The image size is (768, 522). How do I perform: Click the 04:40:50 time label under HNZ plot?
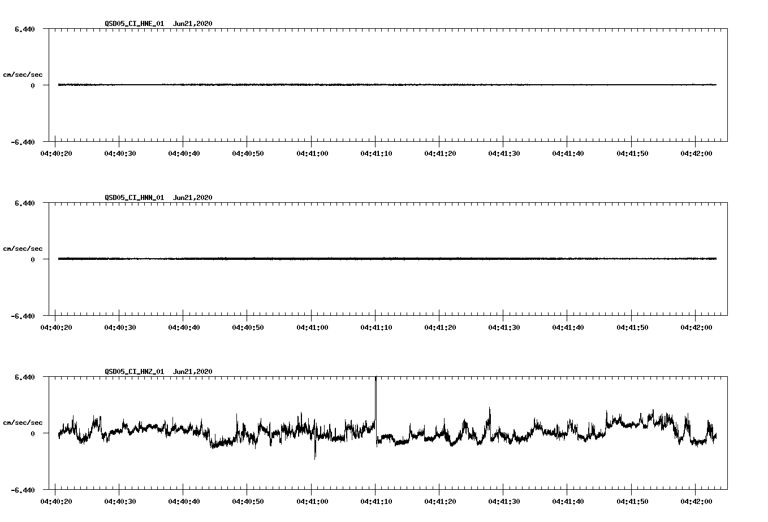coord(247,502)
